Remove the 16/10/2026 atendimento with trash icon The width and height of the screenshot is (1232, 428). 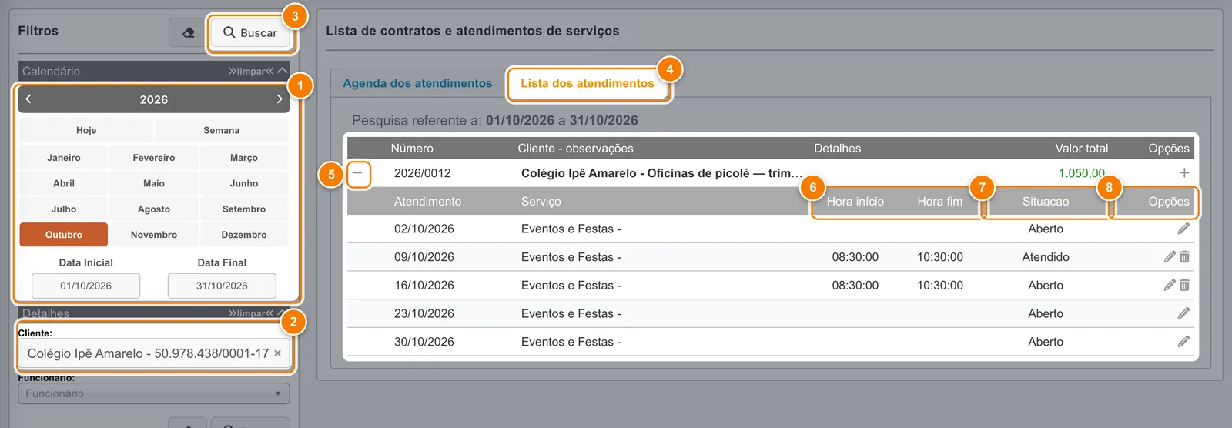pos(1184,285)
